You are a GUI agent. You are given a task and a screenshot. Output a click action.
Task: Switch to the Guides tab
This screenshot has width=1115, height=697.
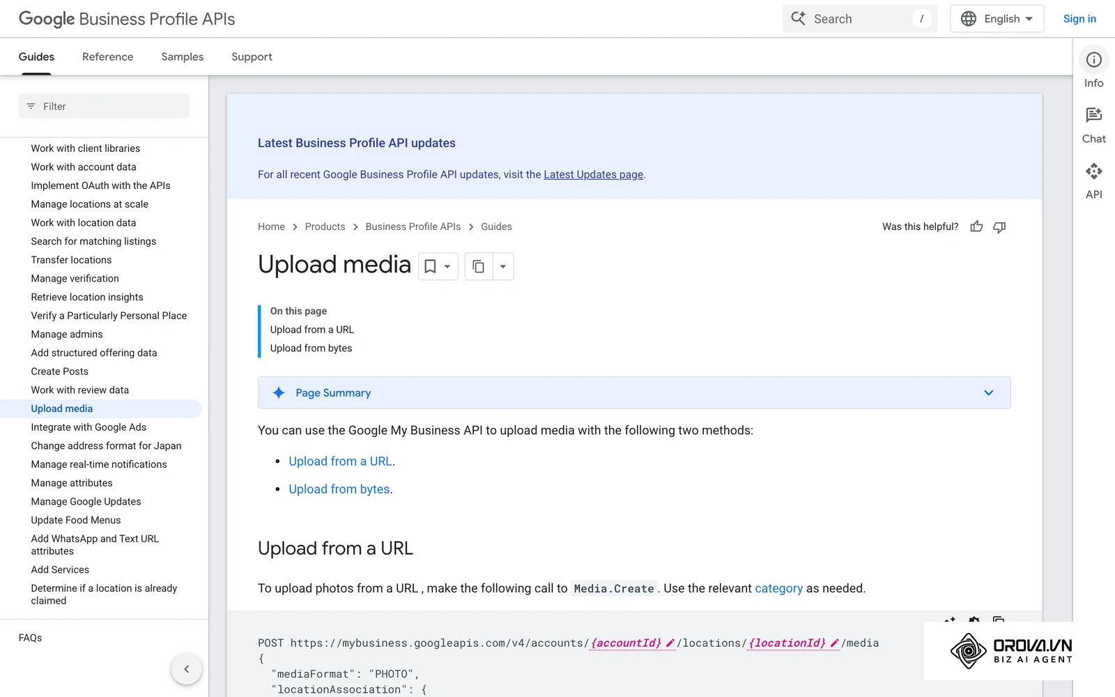point(36,57)
